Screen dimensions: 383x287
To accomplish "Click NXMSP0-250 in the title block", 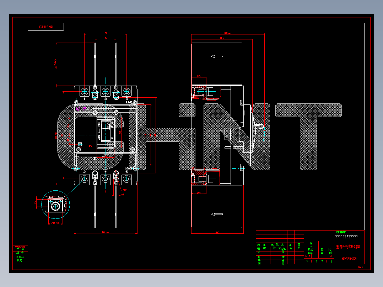I will point(349,259).
